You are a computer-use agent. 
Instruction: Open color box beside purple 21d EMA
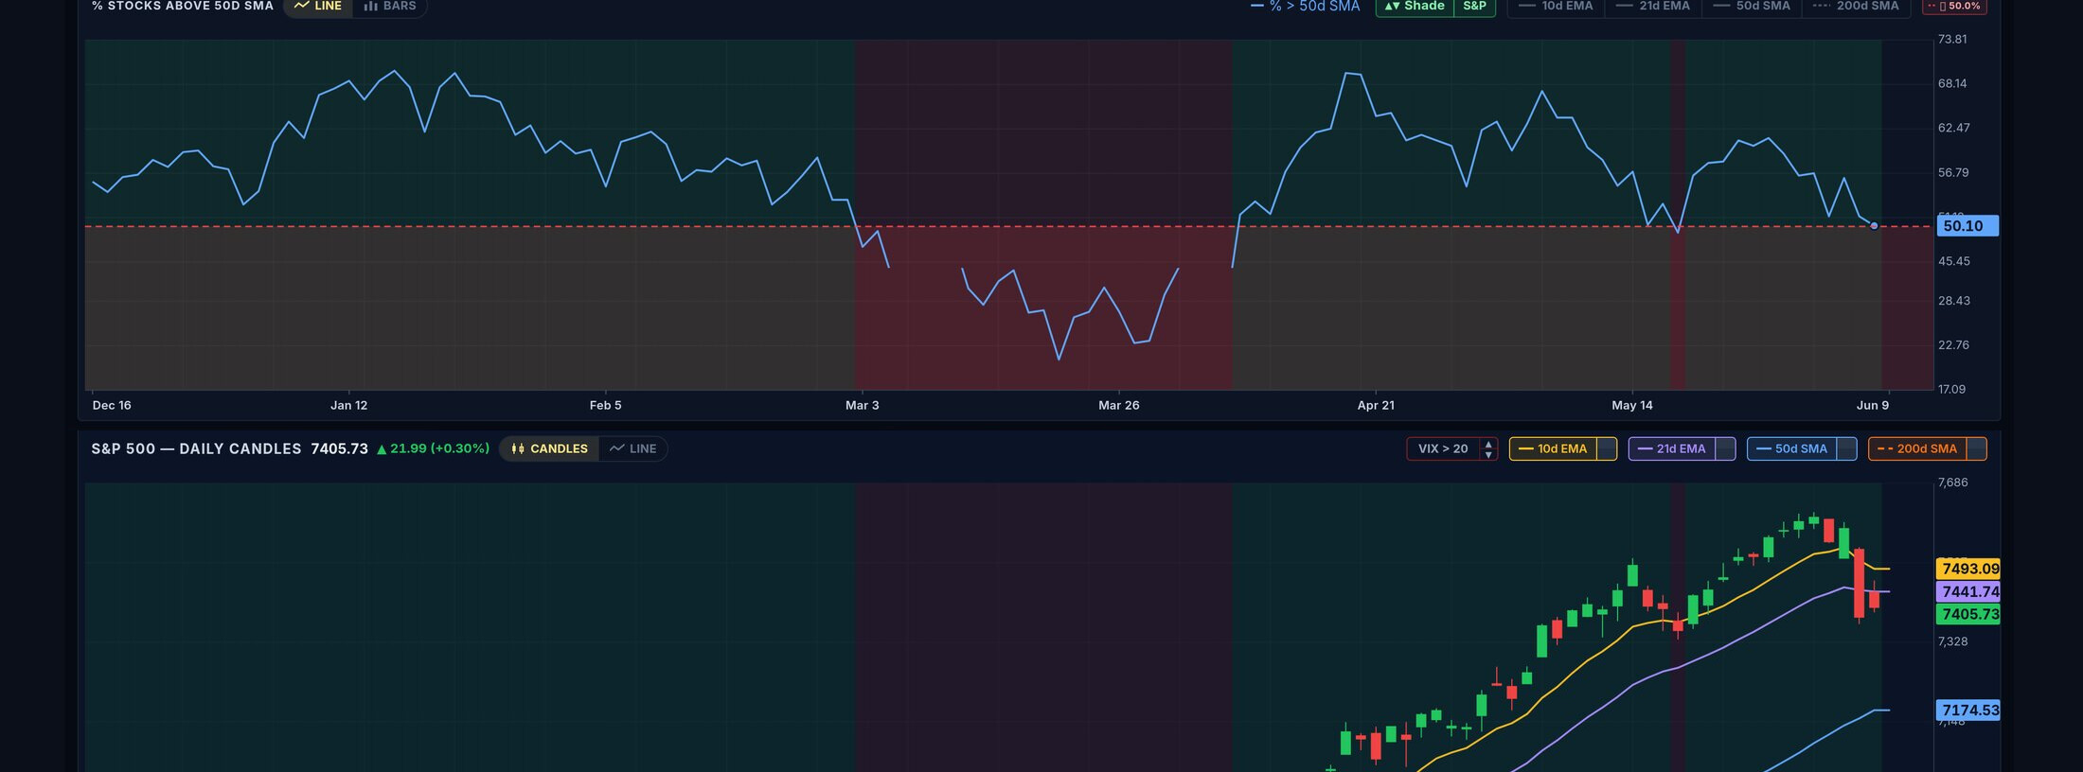(x=1726, y=448)
